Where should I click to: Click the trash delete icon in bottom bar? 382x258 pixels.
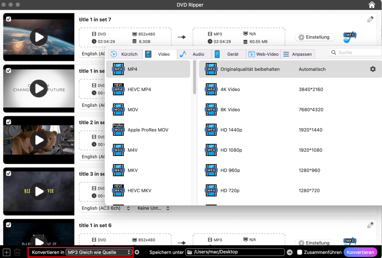pyautogui.click(x=17, y=252)
